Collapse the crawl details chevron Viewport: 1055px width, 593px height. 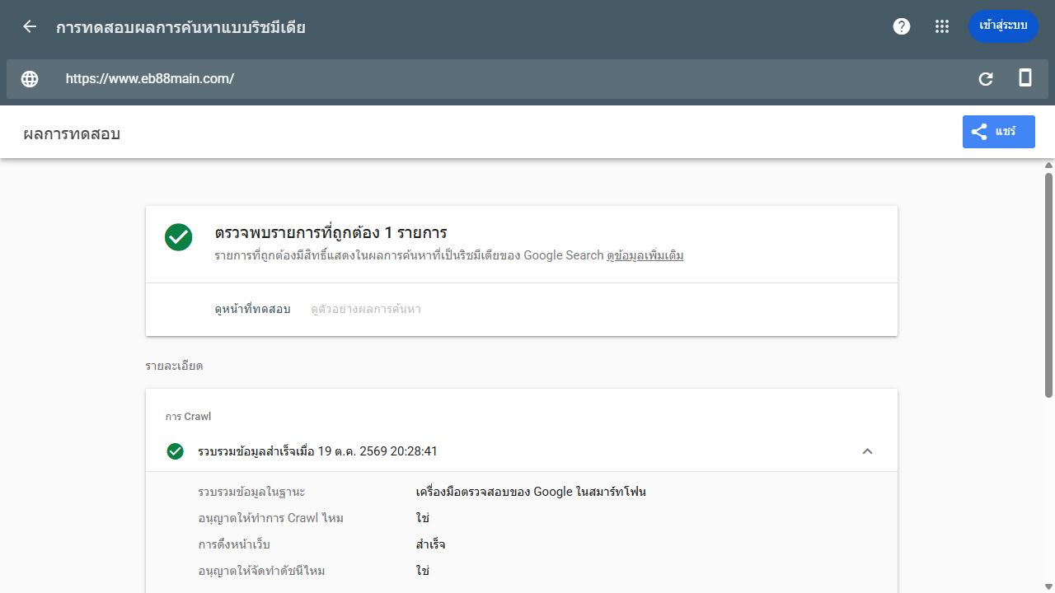tap(867, 451)
